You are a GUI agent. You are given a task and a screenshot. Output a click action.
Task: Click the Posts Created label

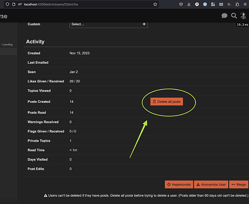coord(39,102)
